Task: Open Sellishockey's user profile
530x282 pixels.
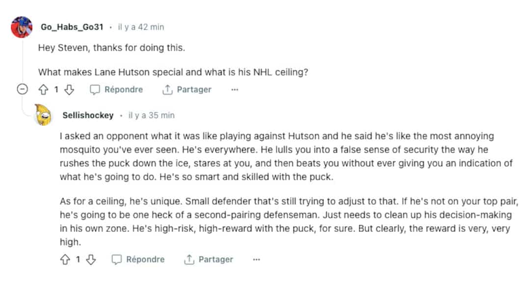Action: coord(88,115)
